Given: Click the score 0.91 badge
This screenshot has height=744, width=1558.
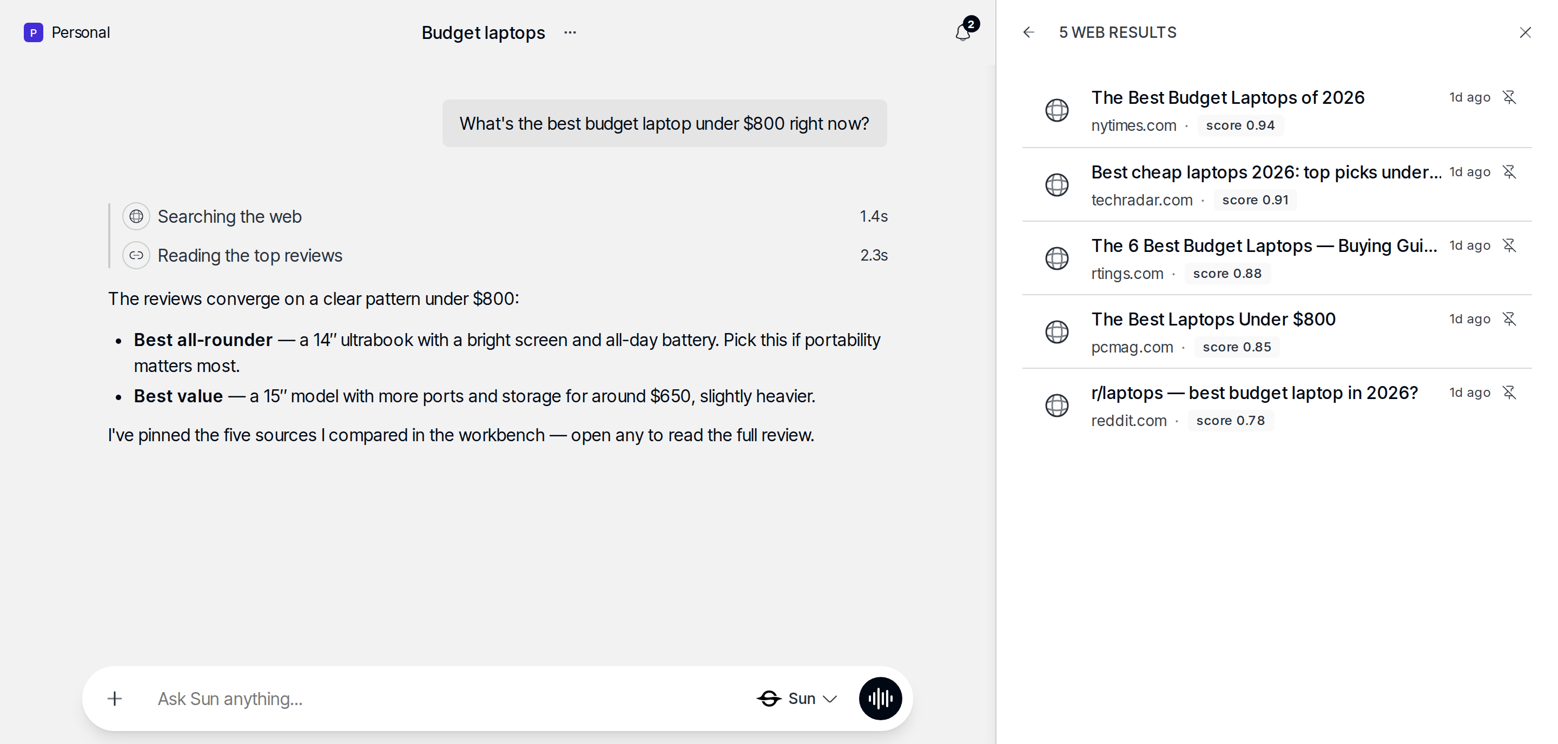Looking at the screenshot, I should [x=1255, y=200].
